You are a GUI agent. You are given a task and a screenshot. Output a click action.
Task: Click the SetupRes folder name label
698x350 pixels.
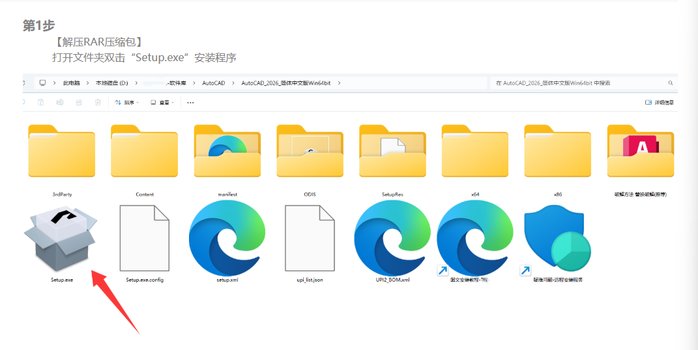pos(392,195)
